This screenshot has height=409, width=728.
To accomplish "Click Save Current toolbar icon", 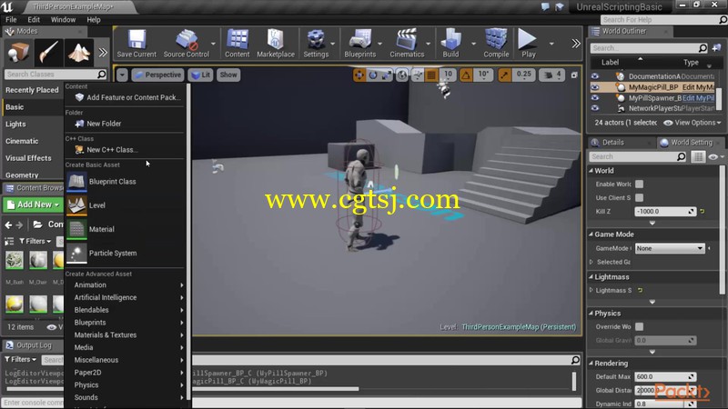I will [136, 44].
